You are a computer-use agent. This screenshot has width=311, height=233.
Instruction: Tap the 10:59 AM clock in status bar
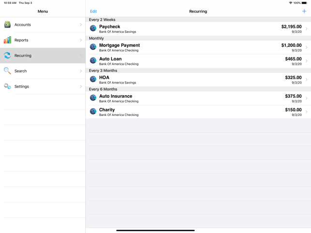[10, 3]
